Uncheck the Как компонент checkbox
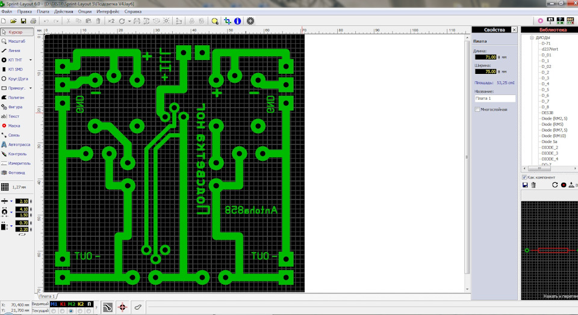The height and width of the screenshot is (315, 578). pos(524,177)
